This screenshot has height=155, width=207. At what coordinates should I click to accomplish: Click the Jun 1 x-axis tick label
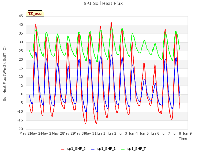pos(101,133)
